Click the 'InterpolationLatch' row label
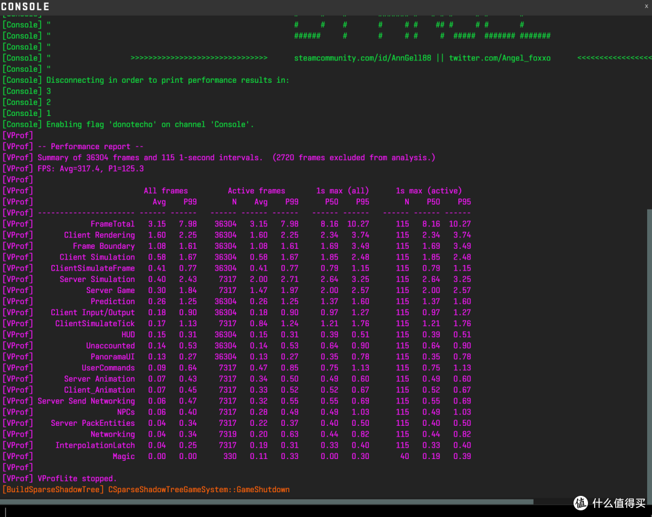 (x=95, y=445)
